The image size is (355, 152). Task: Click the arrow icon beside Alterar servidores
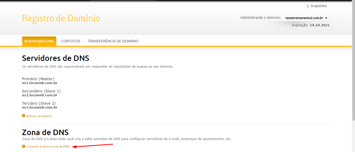click(x=24, y=116)
